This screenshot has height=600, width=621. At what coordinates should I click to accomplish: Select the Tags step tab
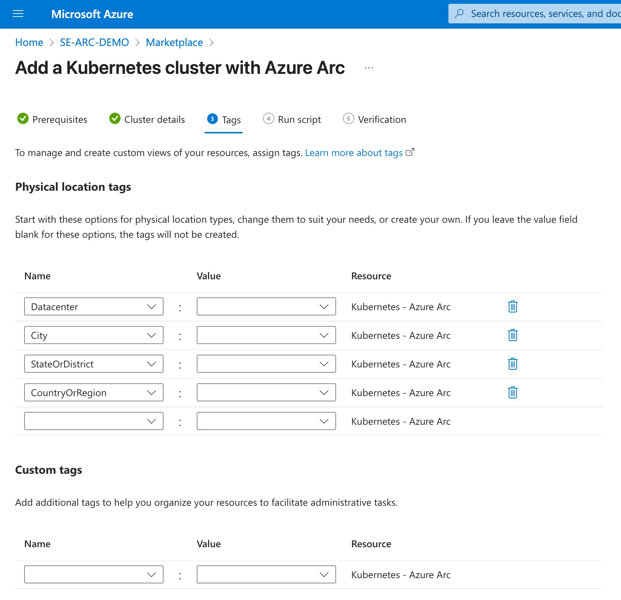tap(224, 119)
